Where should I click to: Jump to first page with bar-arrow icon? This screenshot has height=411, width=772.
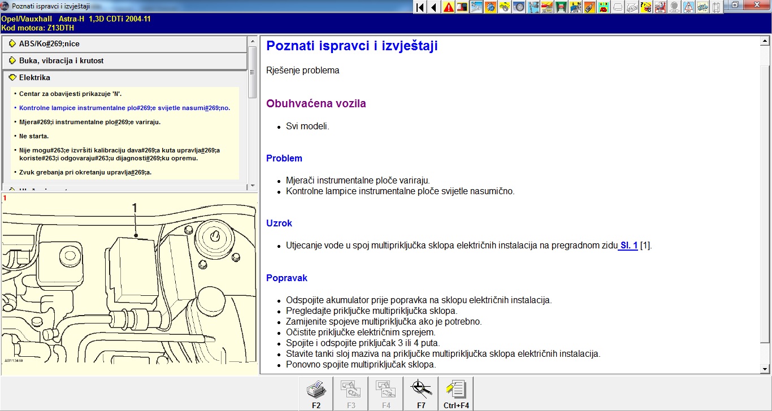pos(420,7)
